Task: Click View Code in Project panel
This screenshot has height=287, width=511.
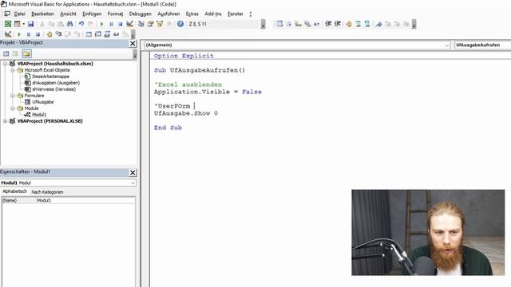Action: tap(6, 53)
